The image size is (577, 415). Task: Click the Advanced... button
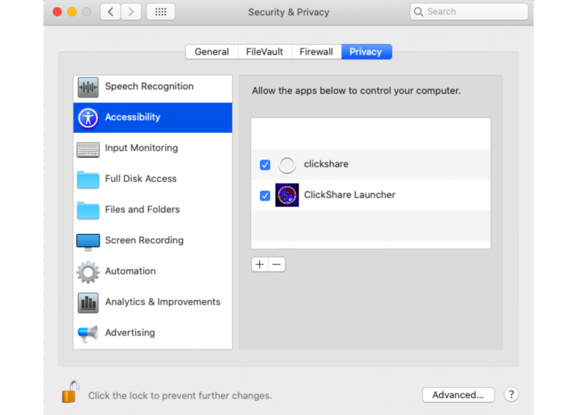pos(458,395)
